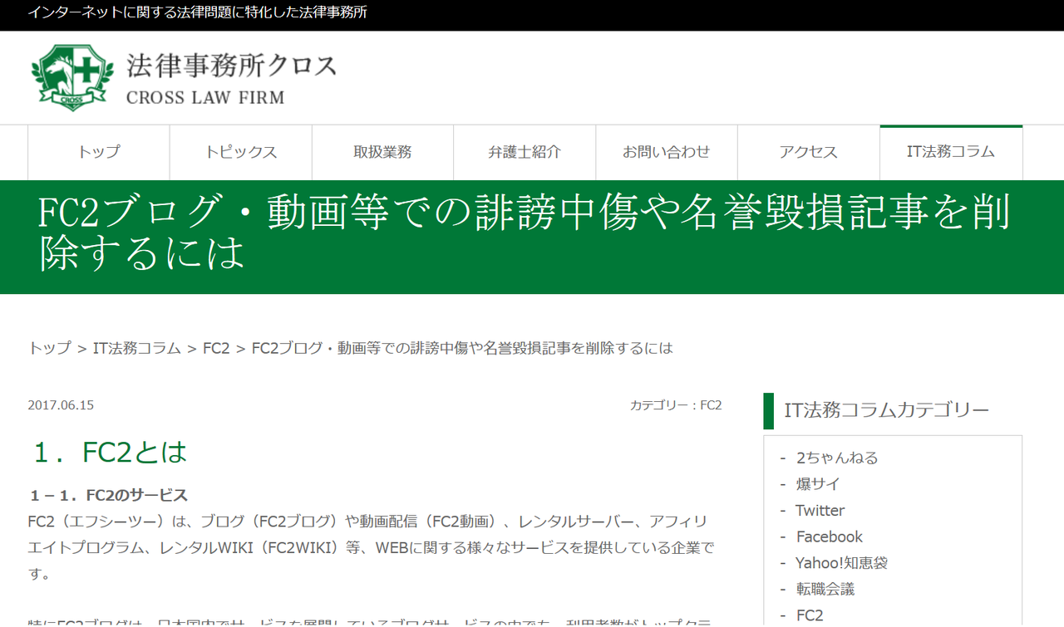1064x627 pixels.
Task: Open the Facebook sidebar category
Action: (x=830, y=537)
